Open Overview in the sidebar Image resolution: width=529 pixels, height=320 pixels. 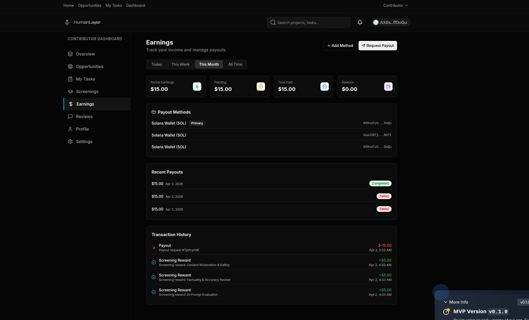pos(97,54)
